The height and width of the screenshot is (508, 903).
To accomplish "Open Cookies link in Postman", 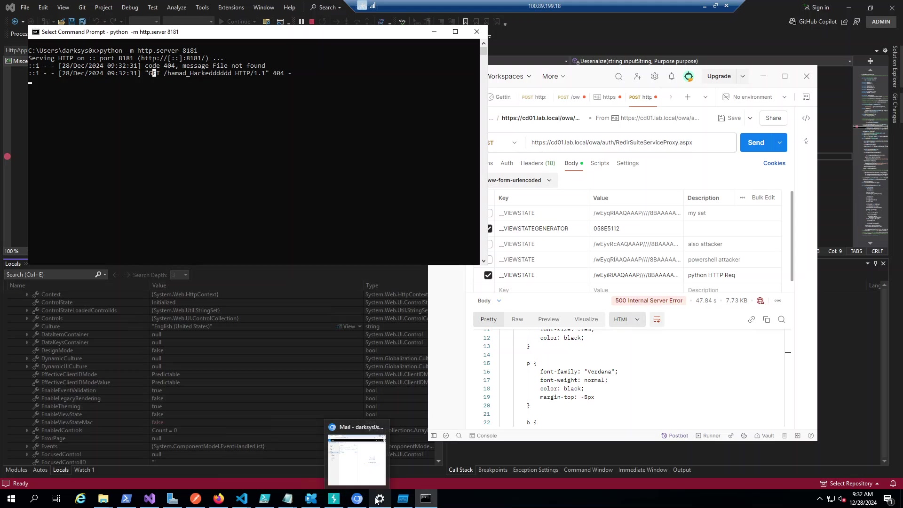I will [x=774, y=163].
